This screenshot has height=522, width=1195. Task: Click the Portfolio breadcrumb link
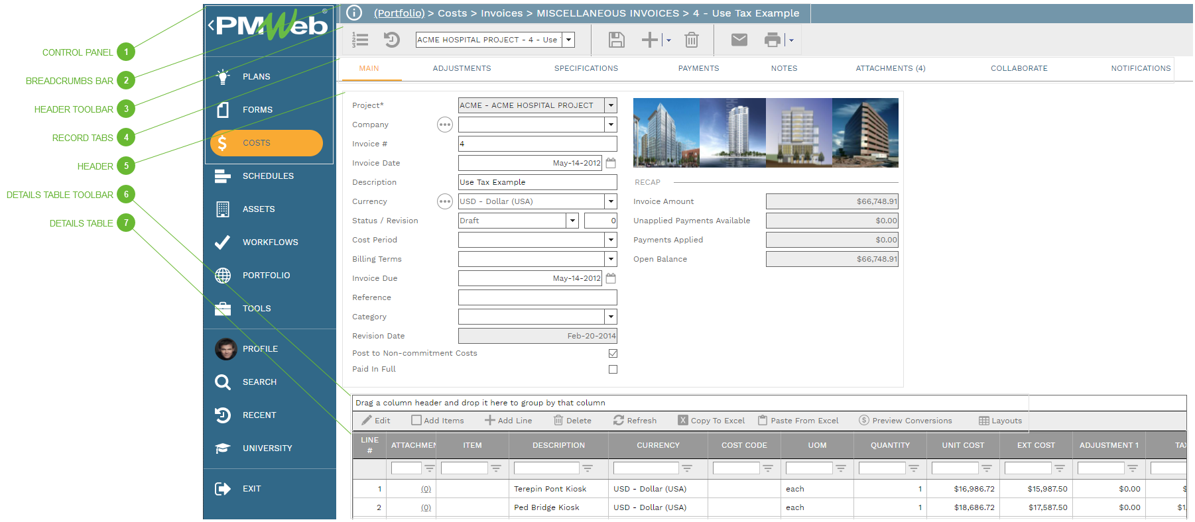[x=399, y=13]
